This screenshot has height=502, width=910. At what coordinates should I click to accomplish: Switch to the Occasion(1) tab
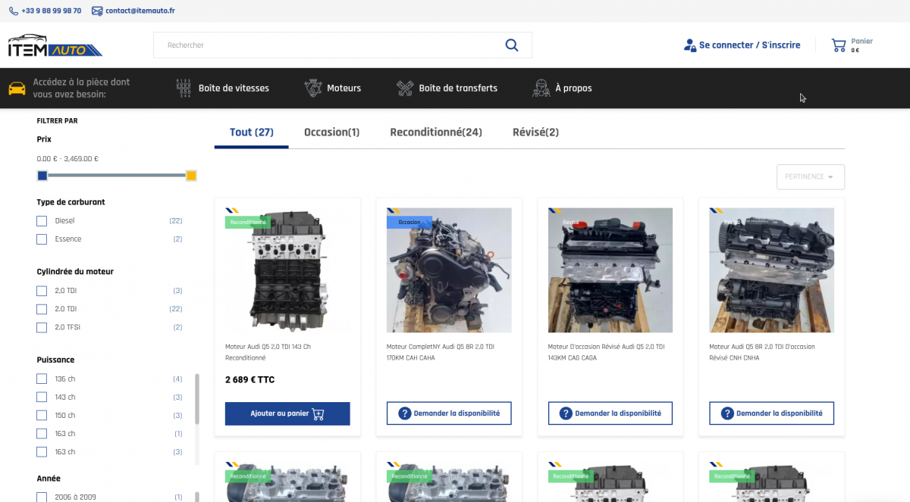331,133
